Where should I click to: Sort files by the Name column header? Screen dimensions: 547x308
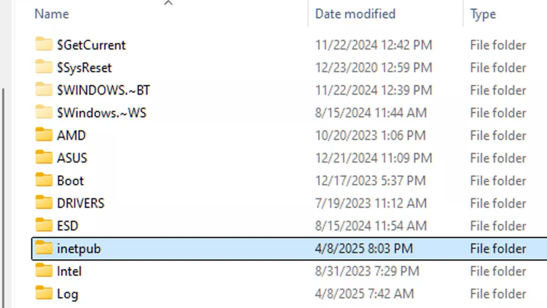(52, 14)
